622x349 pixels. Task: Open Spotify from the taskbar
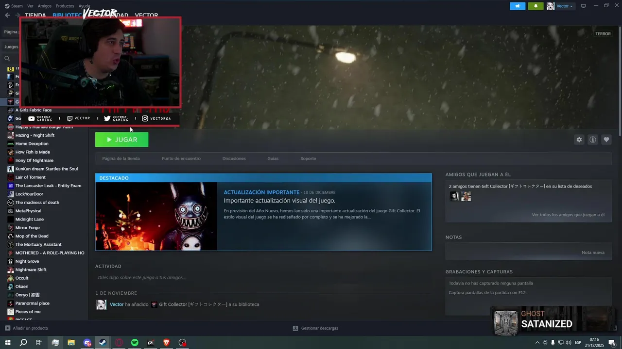[135, 343]
